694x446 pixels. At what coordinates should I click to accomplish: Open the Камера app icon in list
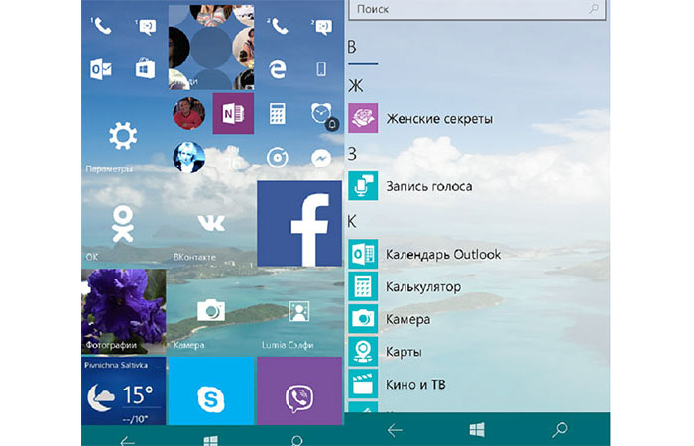[x=363, y=318]
